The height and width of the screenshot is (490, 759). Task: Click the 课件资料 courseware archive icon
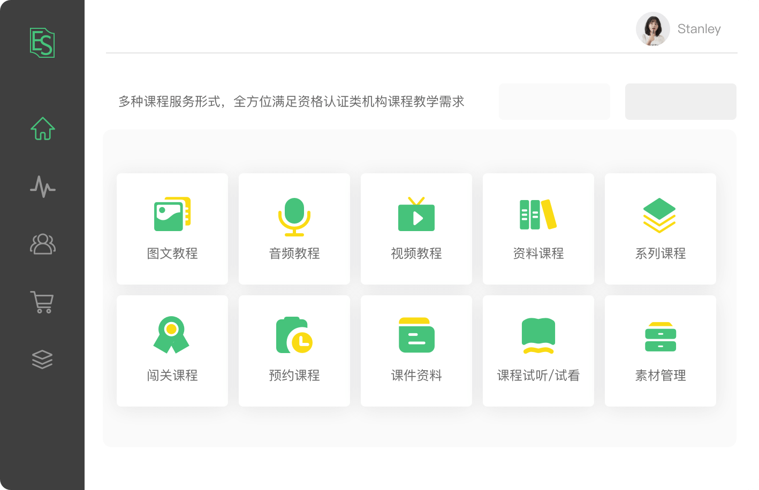tap(416, 336)
